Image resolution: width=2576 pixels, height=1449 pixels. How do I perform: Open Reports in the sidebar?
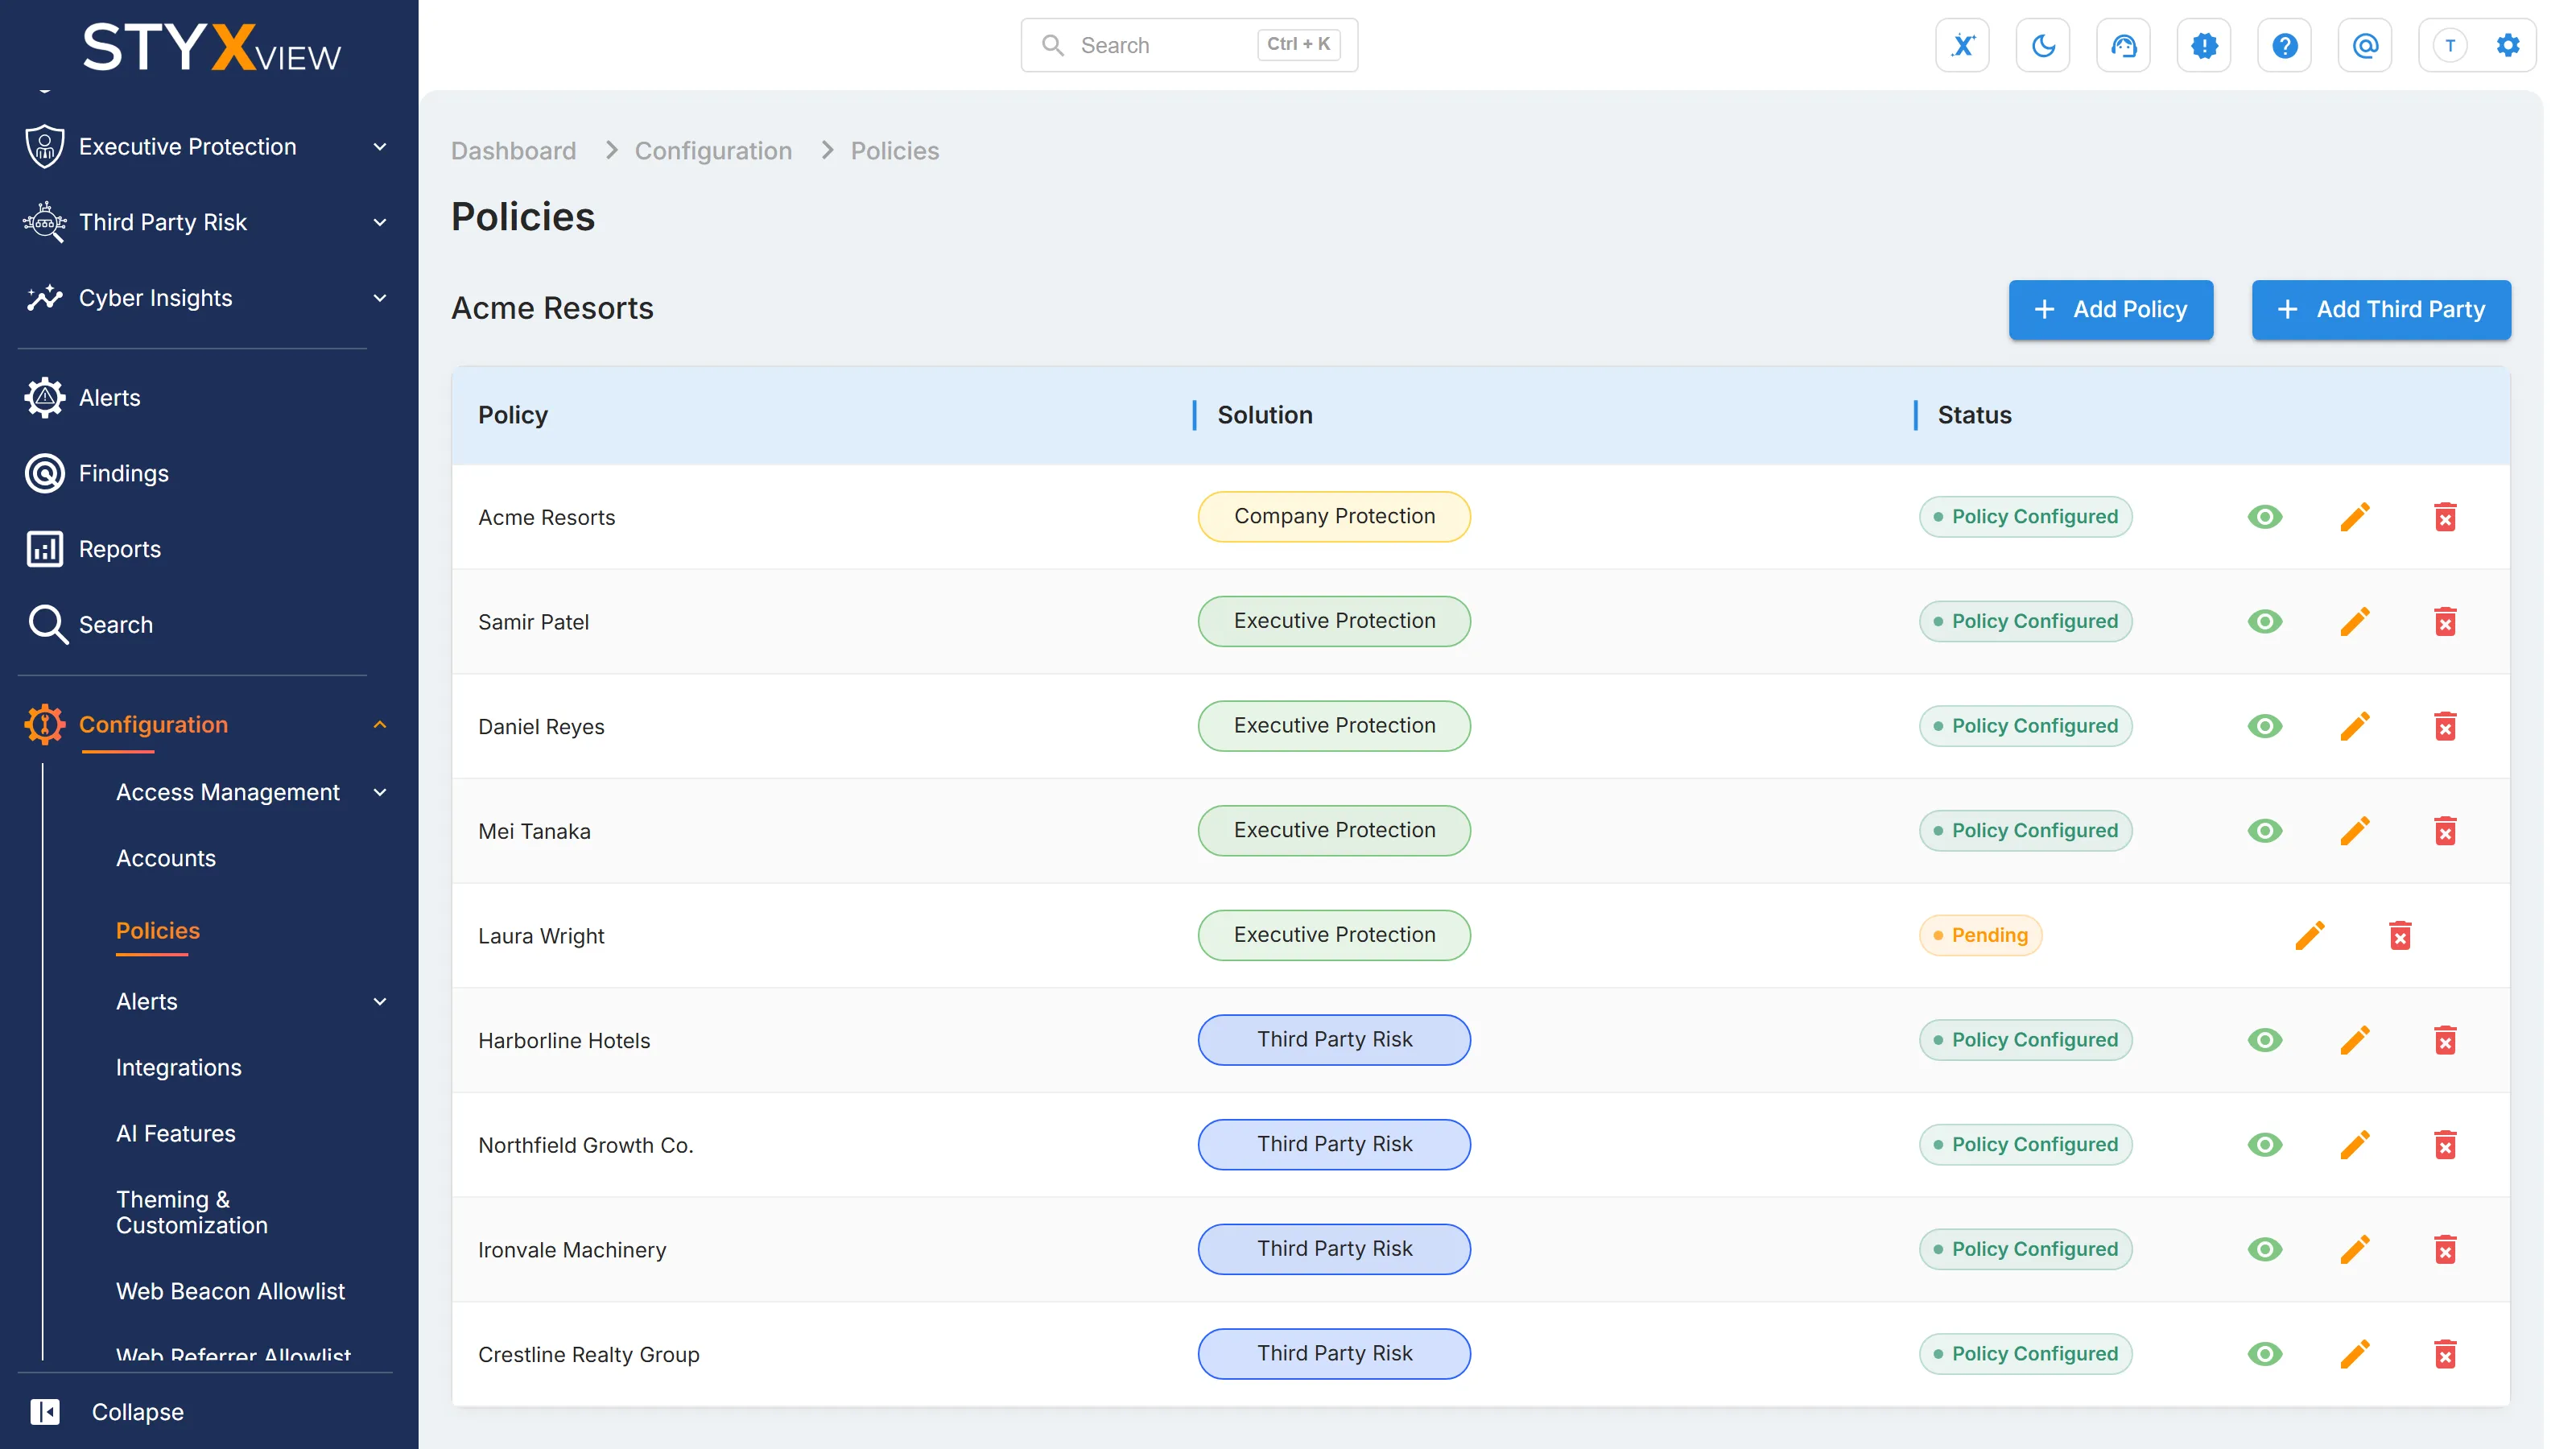click(119, 549)
